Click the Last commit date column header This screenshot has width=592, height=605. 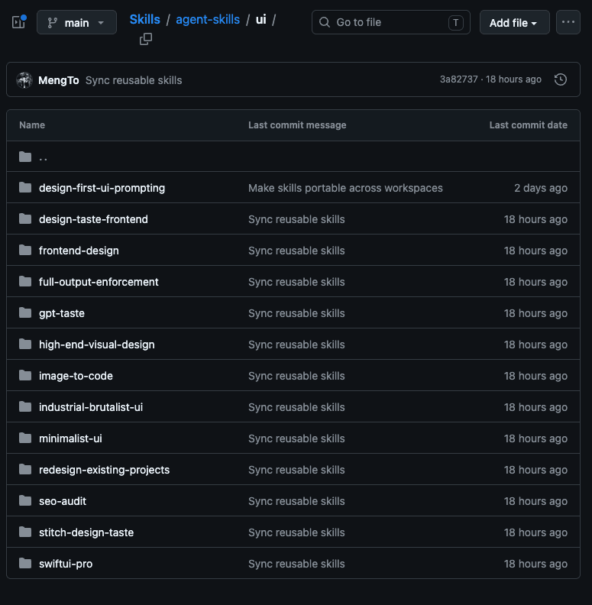click(x=529, y=125)
